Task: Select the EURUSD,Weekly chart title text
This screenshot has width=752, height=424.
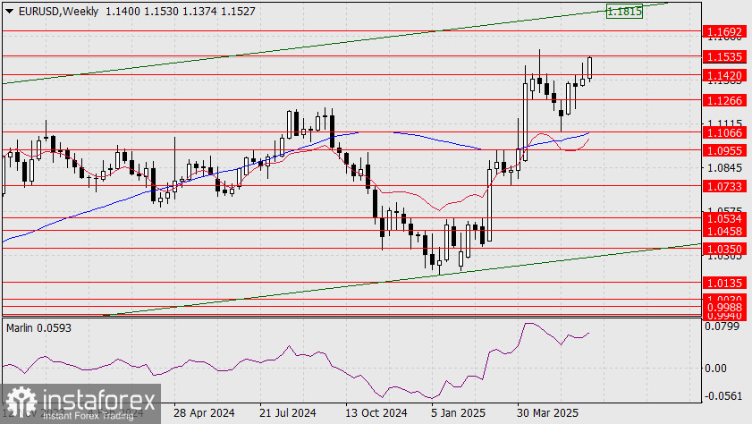Action: [58, 11]
